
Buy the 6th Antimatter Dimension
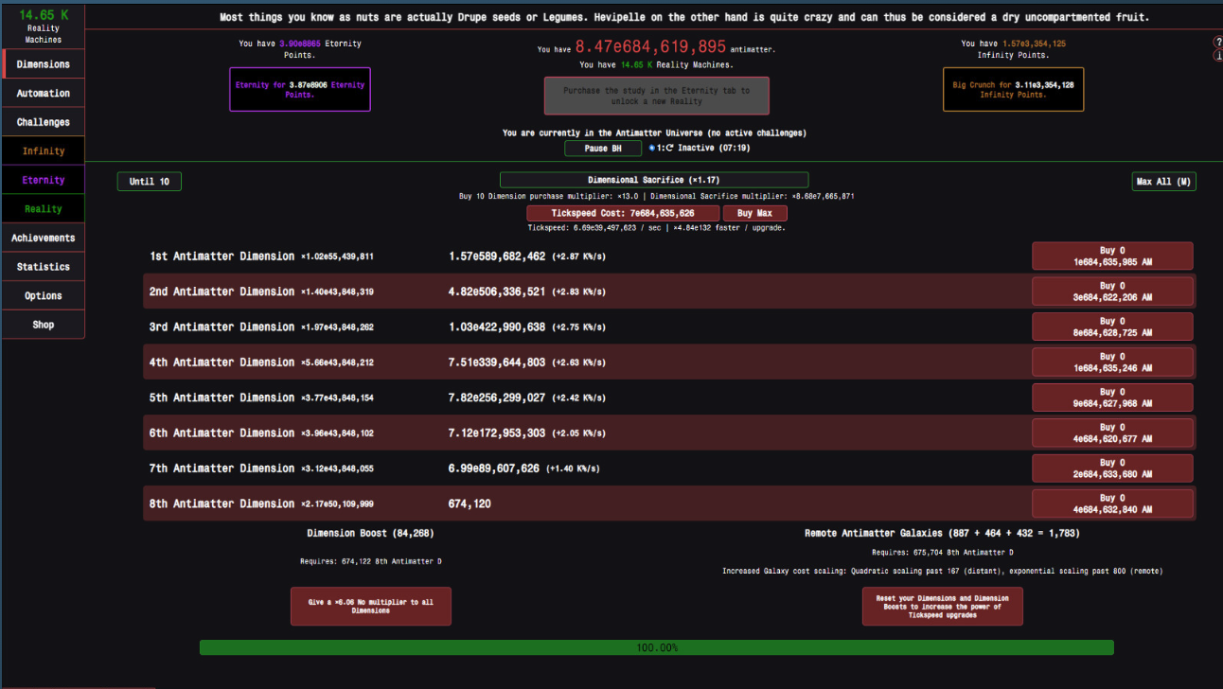[1112, 433]
